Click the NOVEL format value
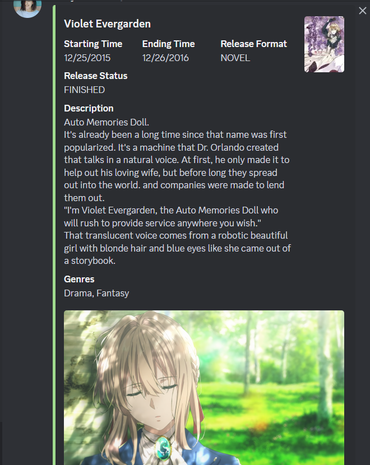The image size is (370, 465). 235,58
